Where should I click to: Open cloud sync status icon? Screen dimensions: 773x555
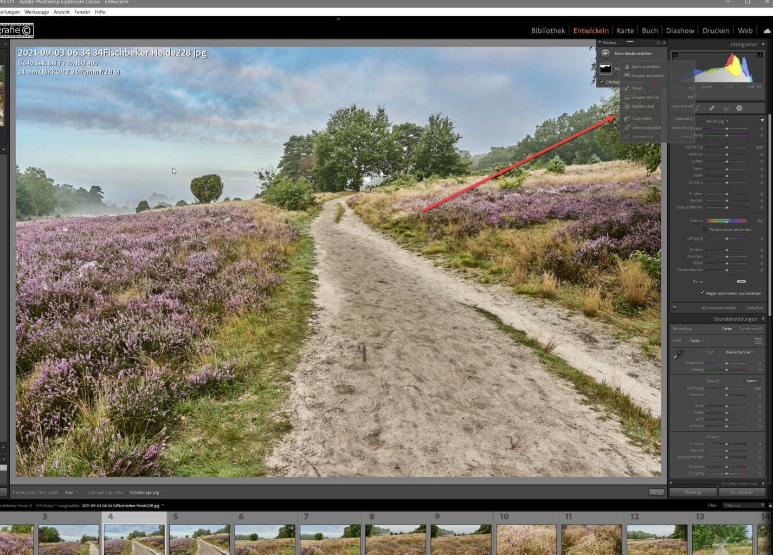(x=766, y=31)
